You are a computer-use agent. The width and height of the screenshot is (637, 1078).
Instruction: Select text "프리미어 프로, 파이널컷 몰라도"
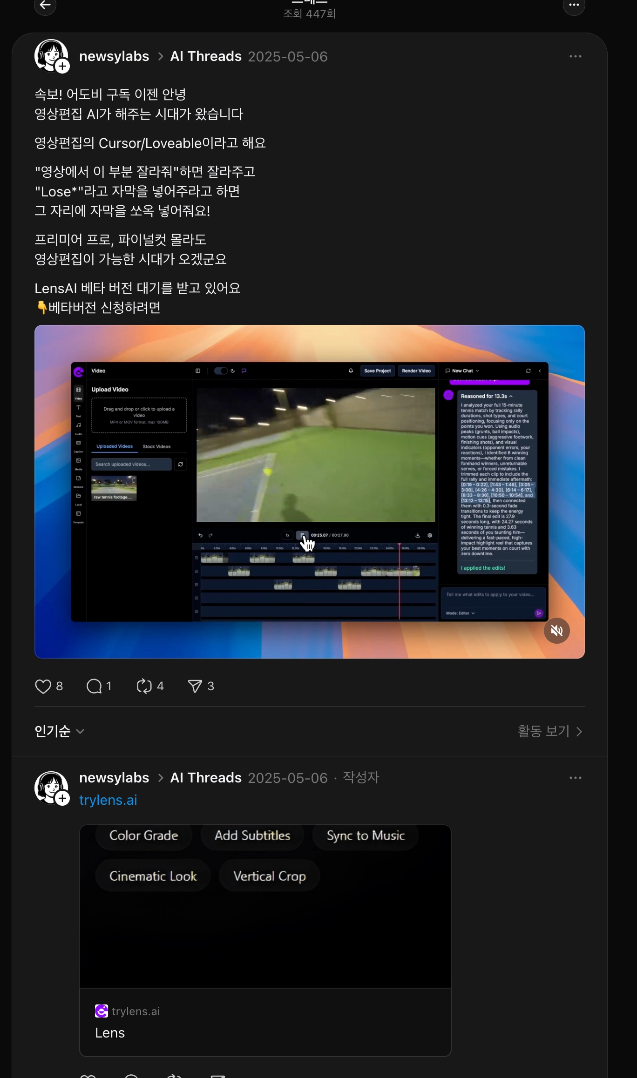tap(120, 240)
